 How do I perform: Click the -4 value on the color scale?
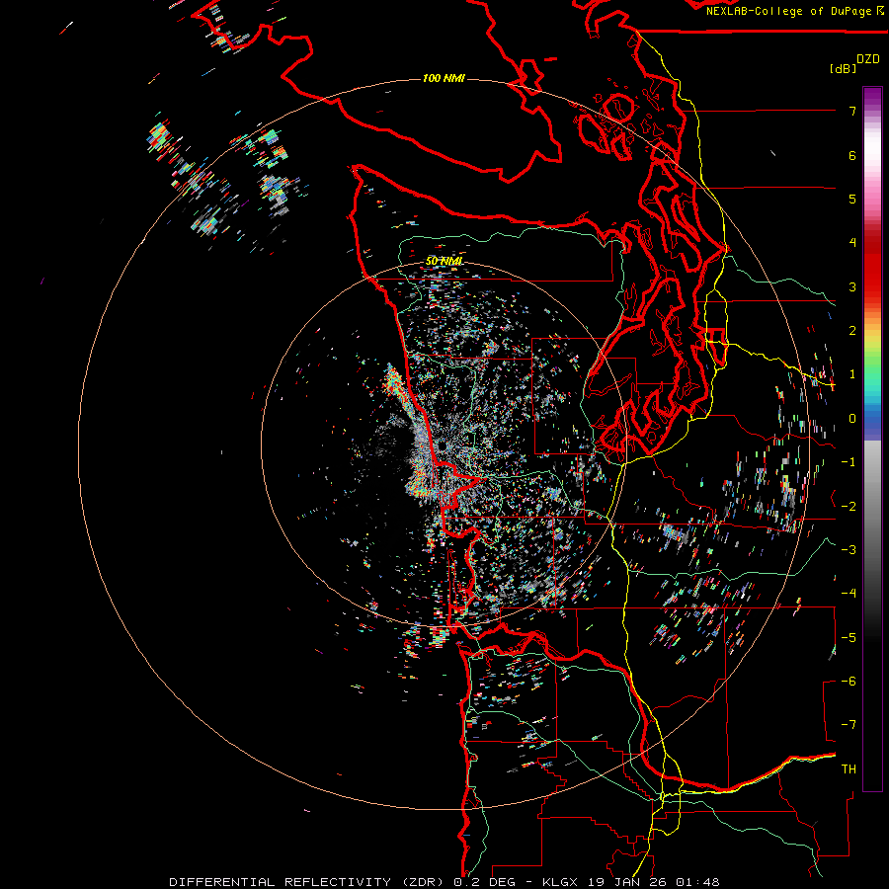pyautogui.click(x=849, y=593)
